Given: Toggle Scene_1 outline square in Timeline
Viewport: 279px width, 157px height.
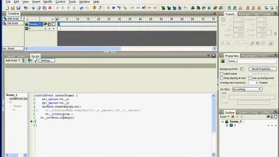Looking at the screenshot, I should [54, 24].
